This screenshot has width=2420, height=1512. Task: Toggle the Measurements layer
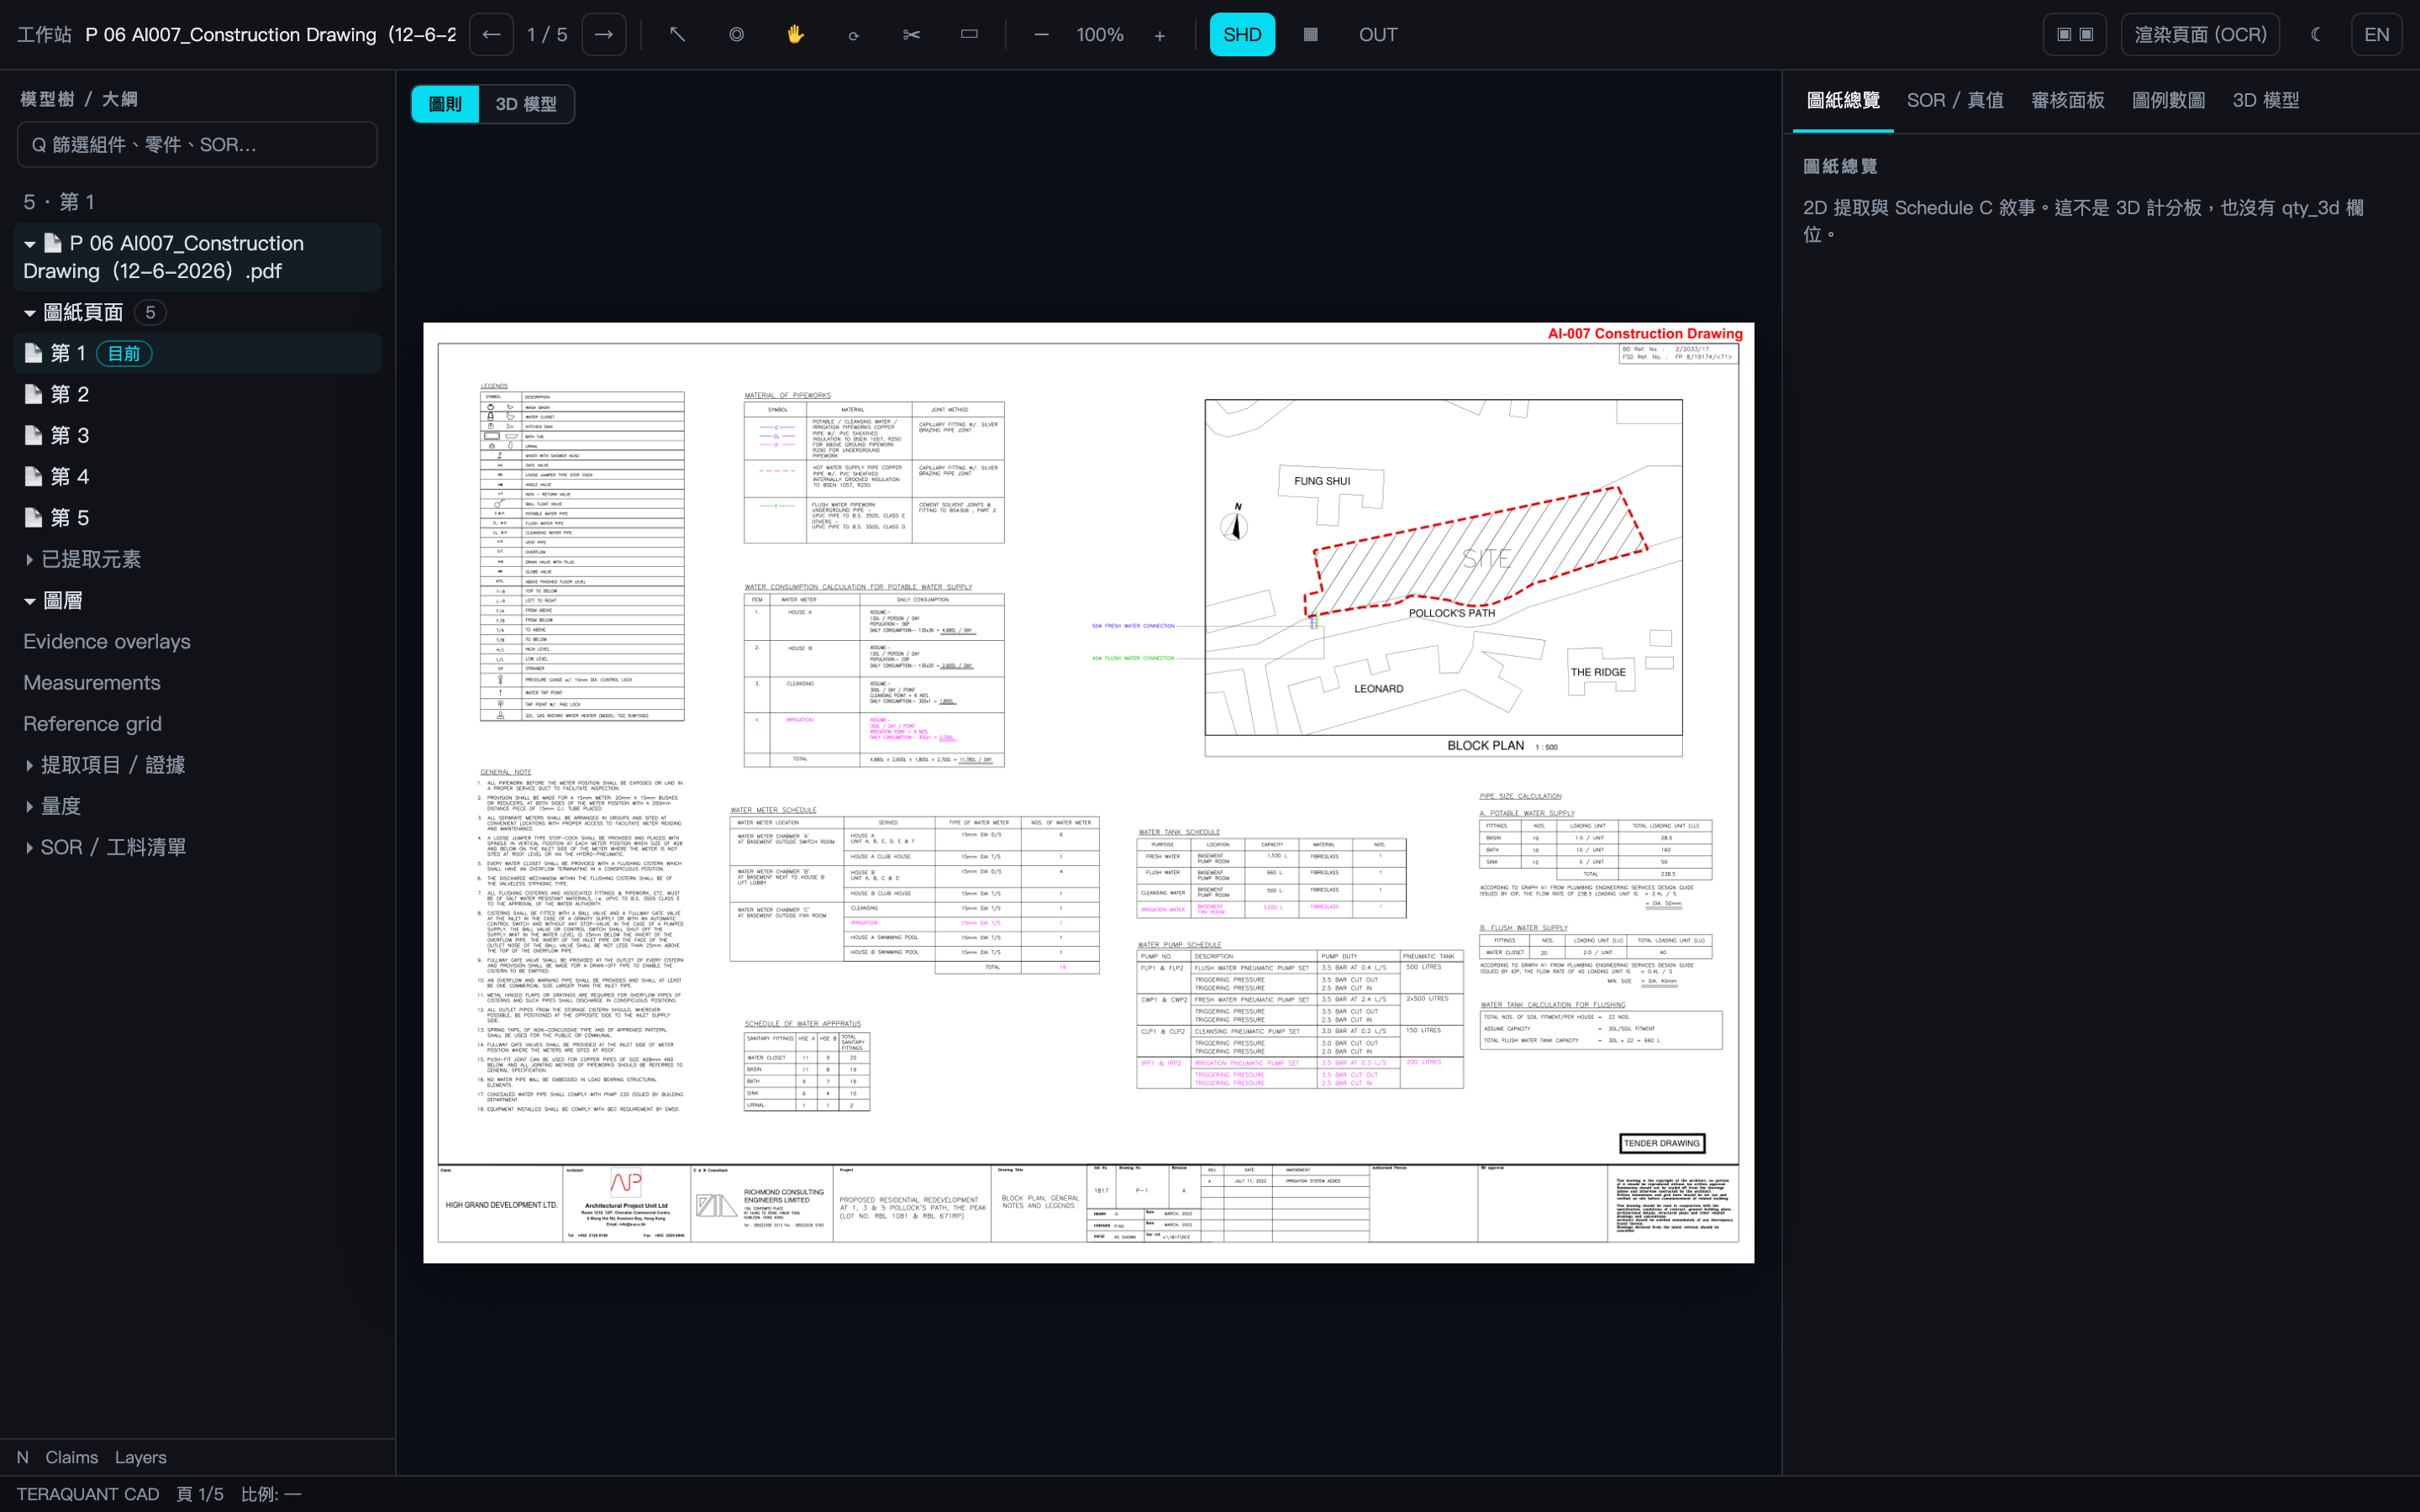pos(92,683)
